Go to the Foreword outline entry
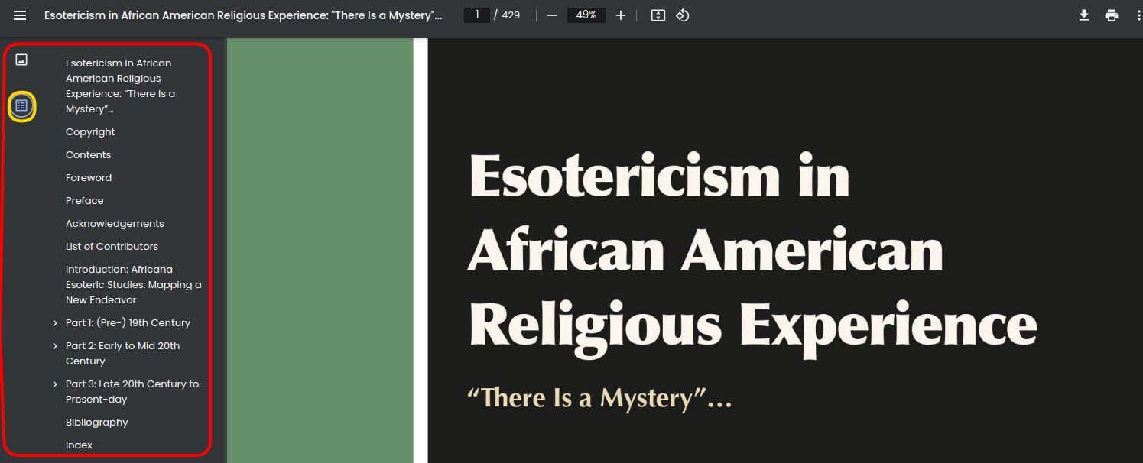Viewport: 1143px width, 463px height. pyautogui.click(x=89, y=178)
